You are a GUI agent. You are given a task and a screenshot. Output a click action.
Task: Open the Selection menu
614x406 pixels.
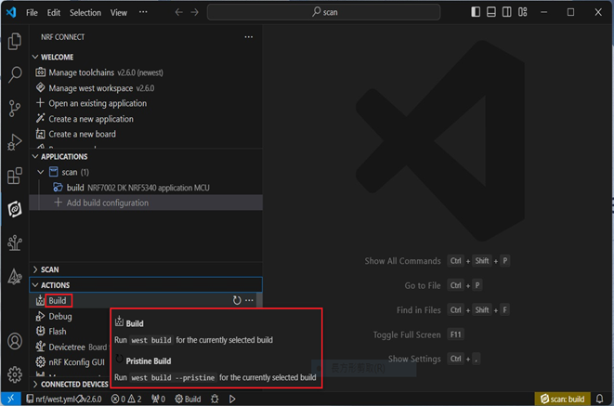point(85,13)
